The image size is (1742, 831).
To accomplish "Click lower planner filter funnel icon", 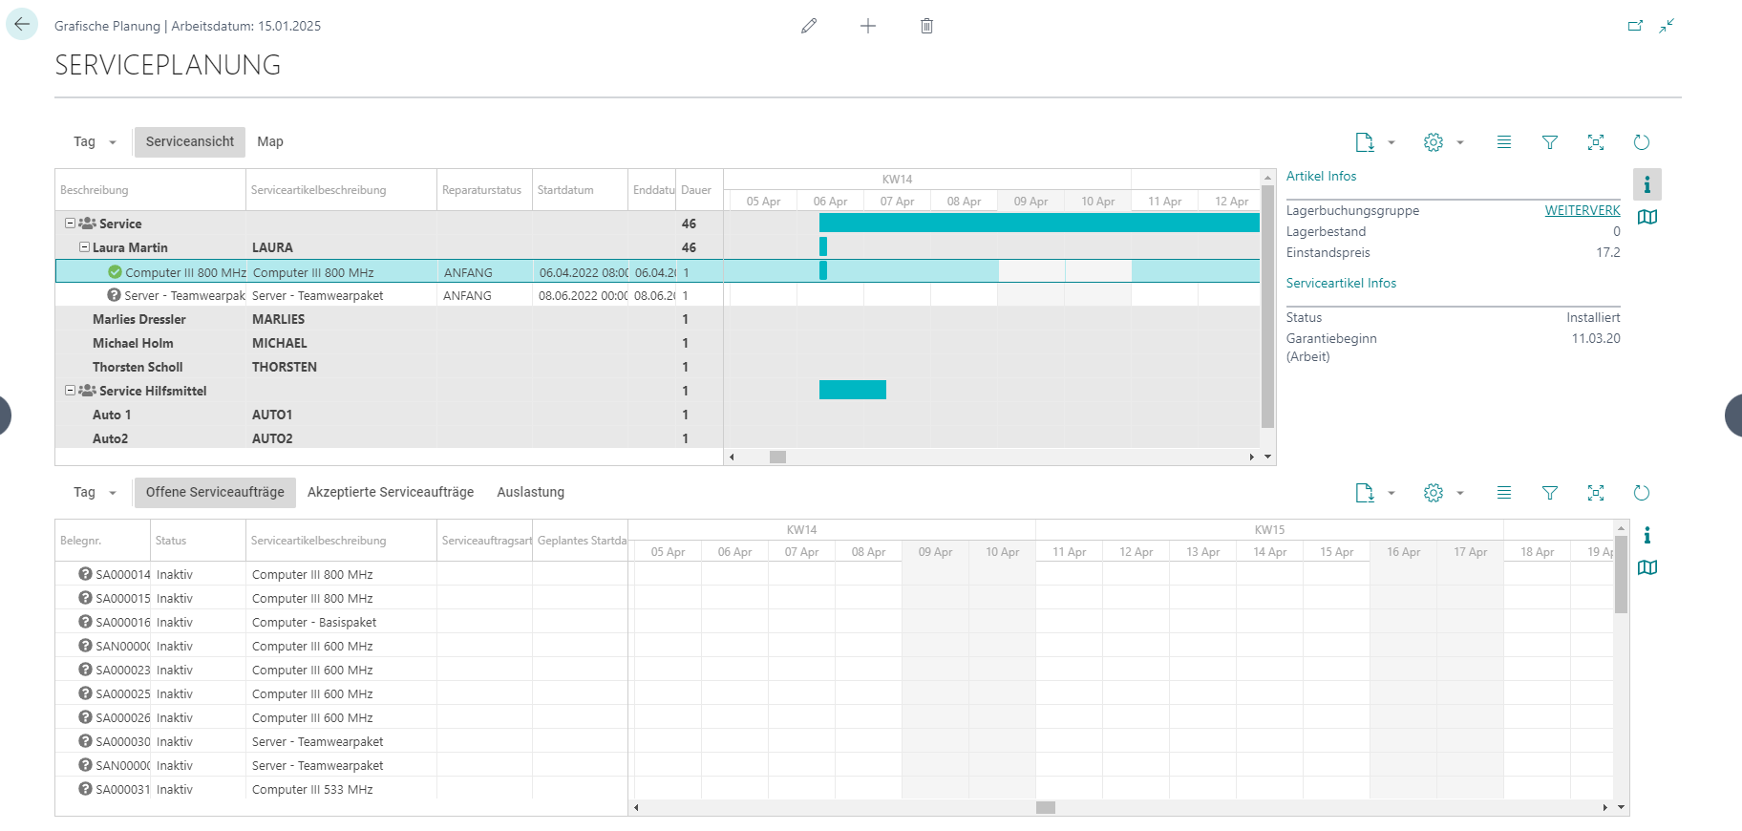I will [x=1550, y=493].
